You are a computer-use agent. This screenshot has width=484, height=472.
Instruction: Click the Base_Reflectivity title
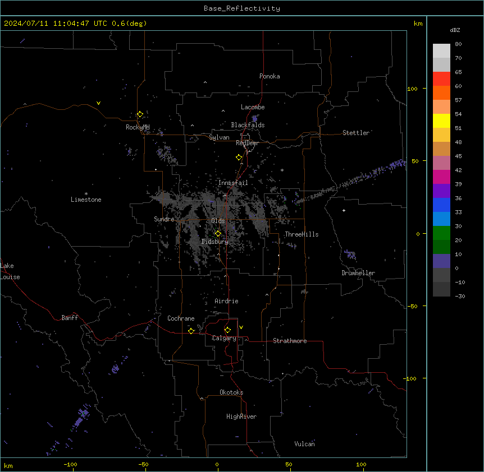coord(242,8)
